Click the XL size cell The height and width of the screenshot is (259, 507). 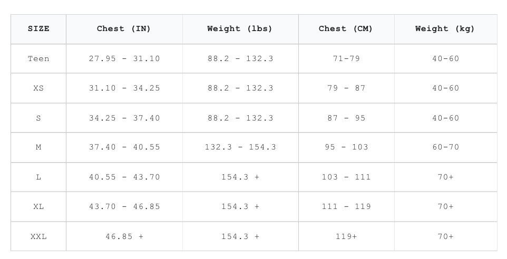click(x=38, y=207)
